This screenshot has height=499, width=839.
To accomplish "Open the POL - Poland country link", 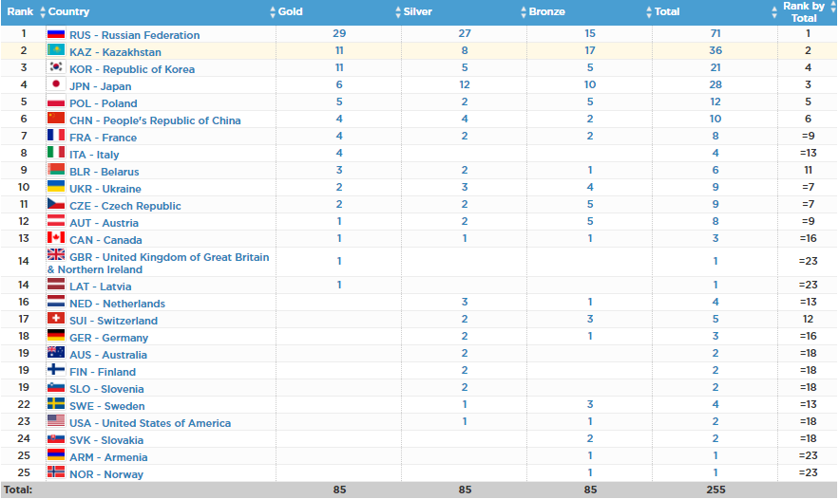I will 103,103.
